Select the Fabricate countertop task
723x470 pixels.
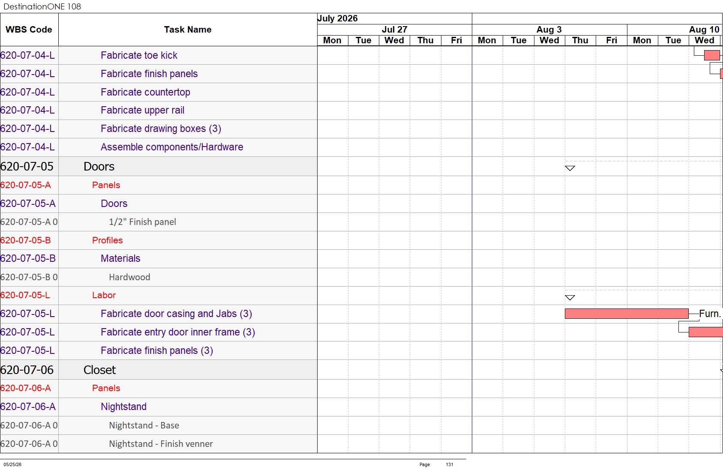pyautogui.click(x=145, y=92)
